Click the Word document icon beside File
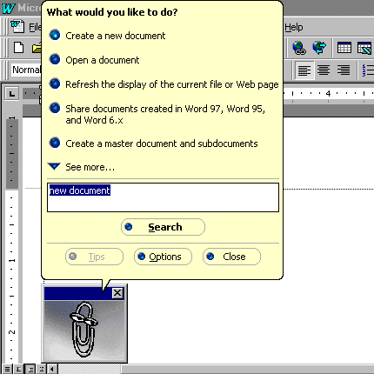This screenshot has height=374, width=374. (x=17, y=26)
